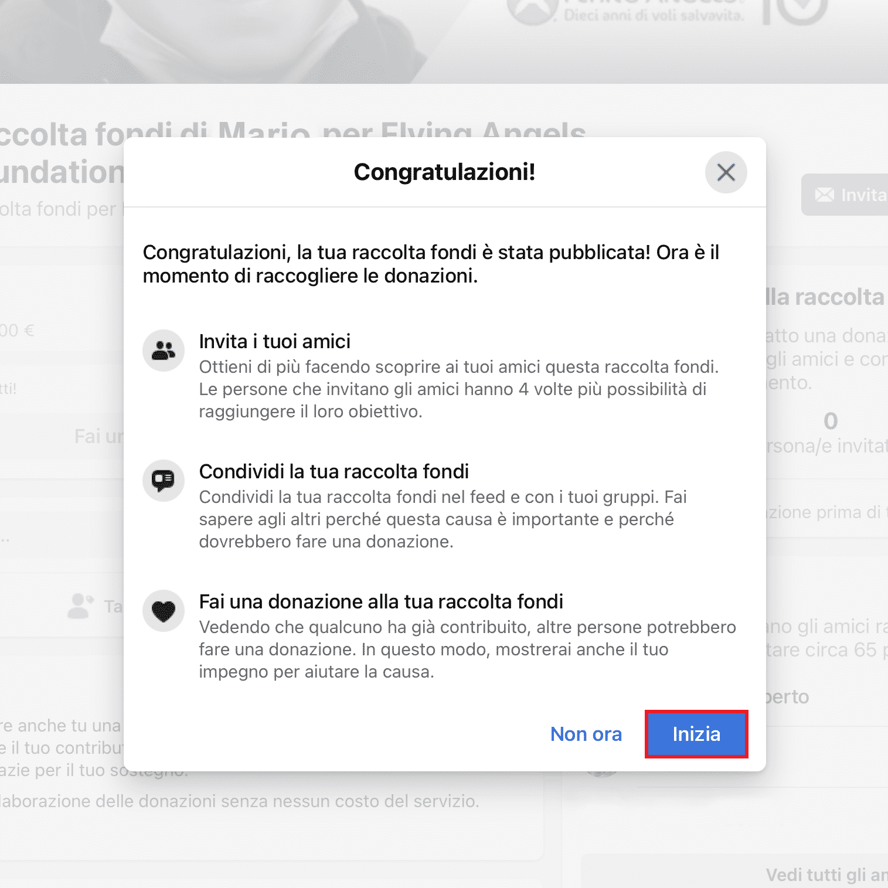Viewport: 888px width, 888px height.
Task: Click the friends icon beside Invita i tuoi amici
Action: (164, 351)
